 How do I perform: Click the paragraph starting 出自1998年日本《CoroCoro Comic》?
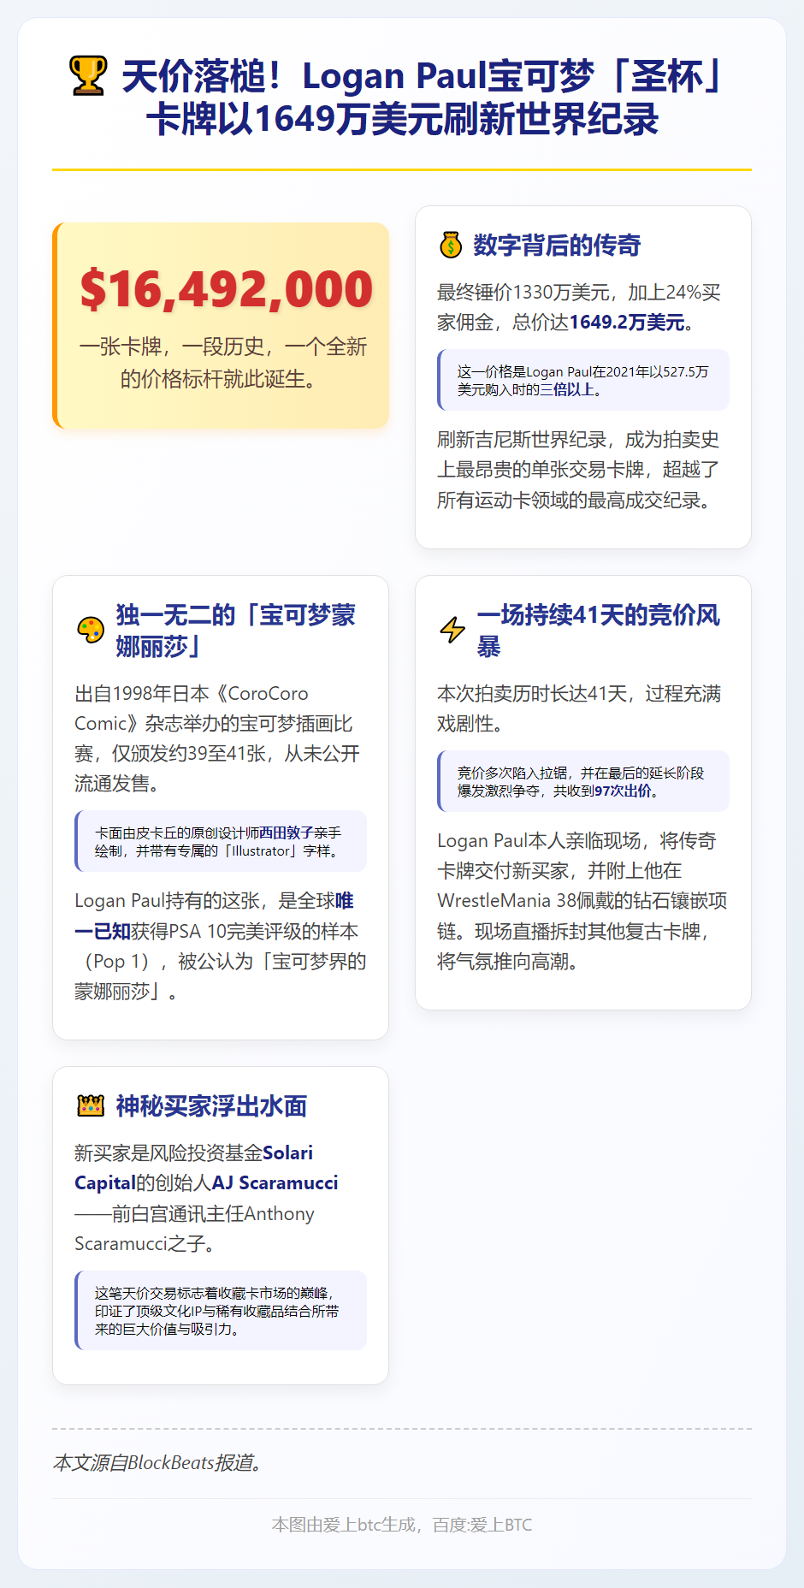pyautogui.click(x=217, y=738)
